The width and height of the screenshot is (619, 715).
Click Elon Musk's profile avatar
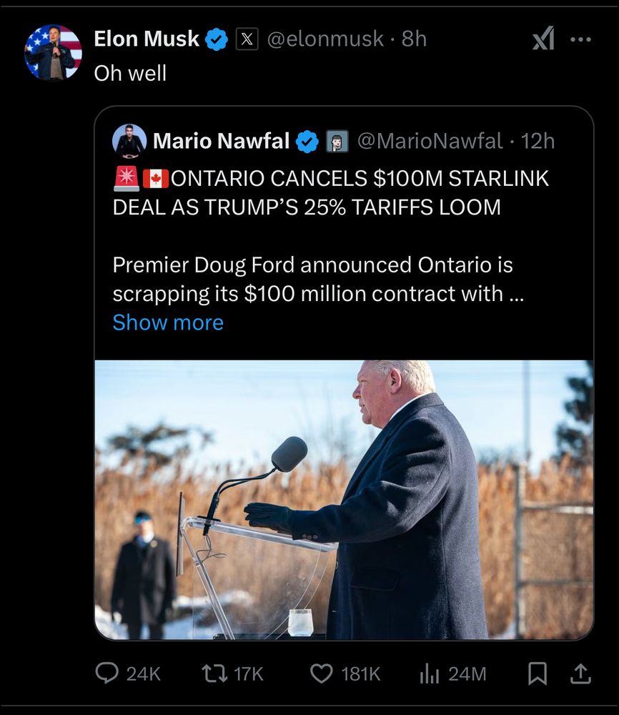(x=53, y=53)
